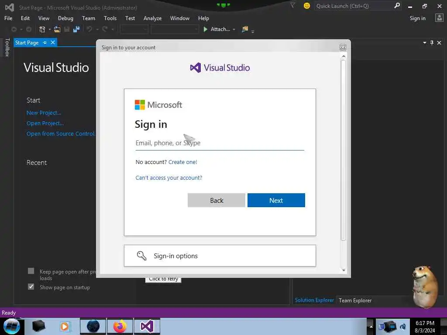Expand the Attach button dropdown arrow
The width and height of the screenshot is (447, 335).
click(234, 29)
